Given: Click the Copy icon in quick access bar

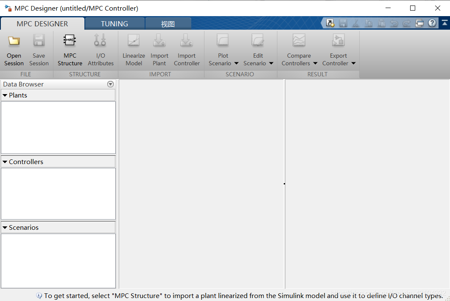Looking at the screenshot, I should 369,23.
